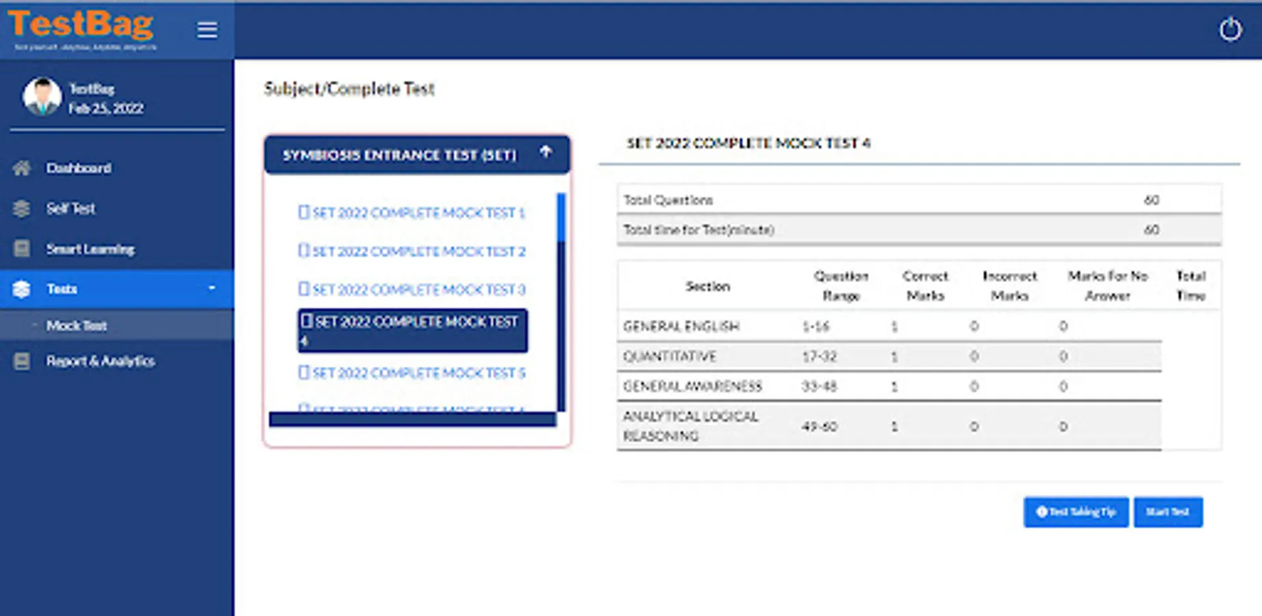The height and width of the screenshot is (616, 1262).
Task: Click the 'GENERAL ENGLISH' section cell
Action: (681, 326)
